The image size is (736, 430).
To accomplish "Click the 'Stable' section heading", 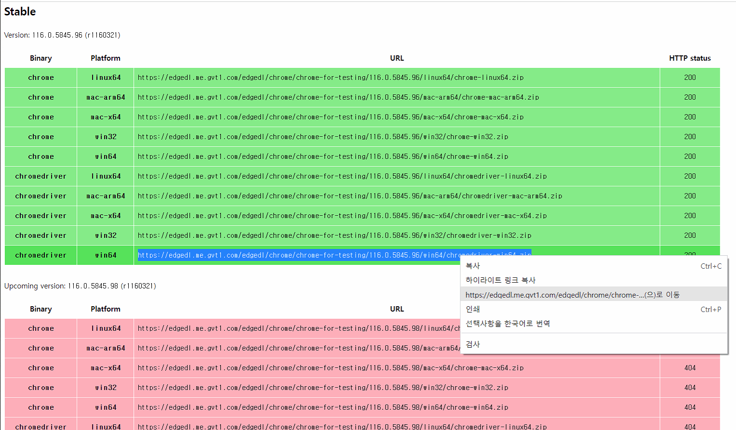I will click(x=20, y=12).
